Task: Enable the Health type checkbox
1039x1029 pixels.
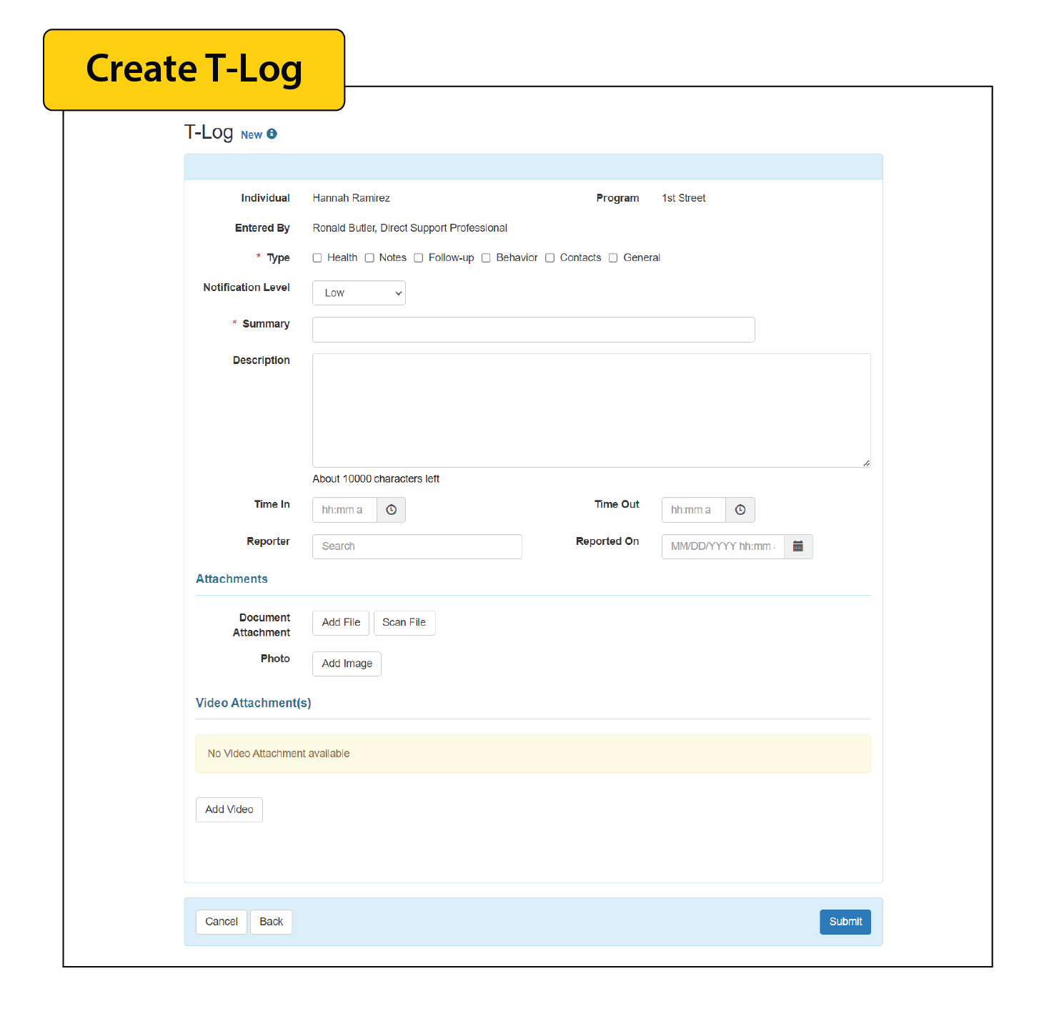Action: [317, 257]
